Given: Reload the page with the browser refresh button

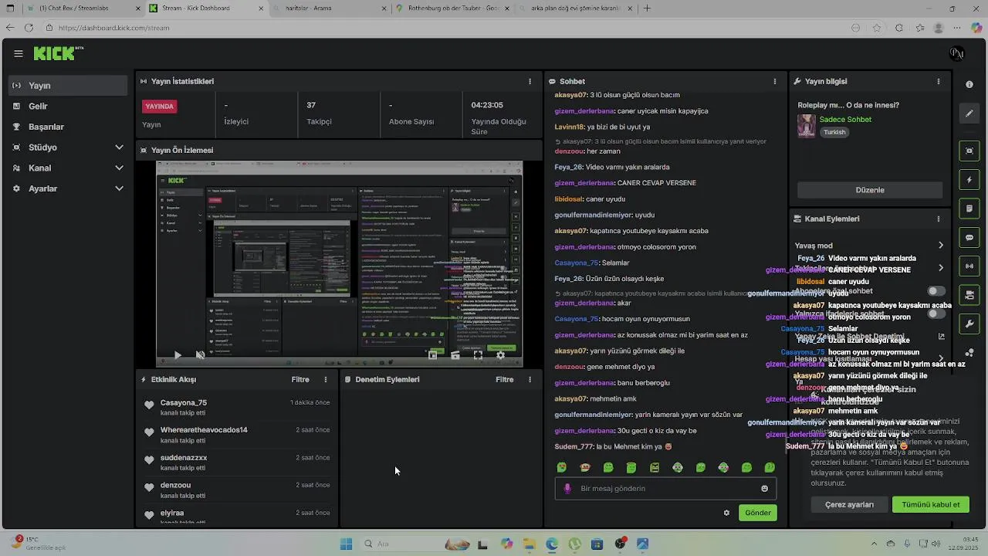Looking at the screenshot, I should tap(29, 28).
